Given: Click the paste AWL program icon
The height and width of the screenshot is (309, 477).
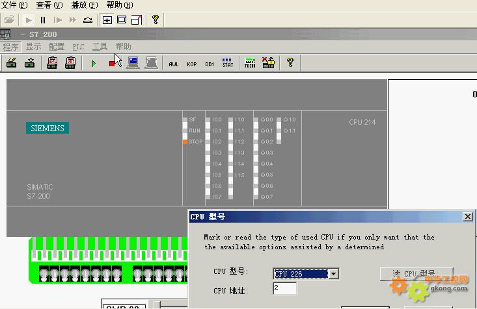Looking at the screenshot, I should tap(52, 63).
